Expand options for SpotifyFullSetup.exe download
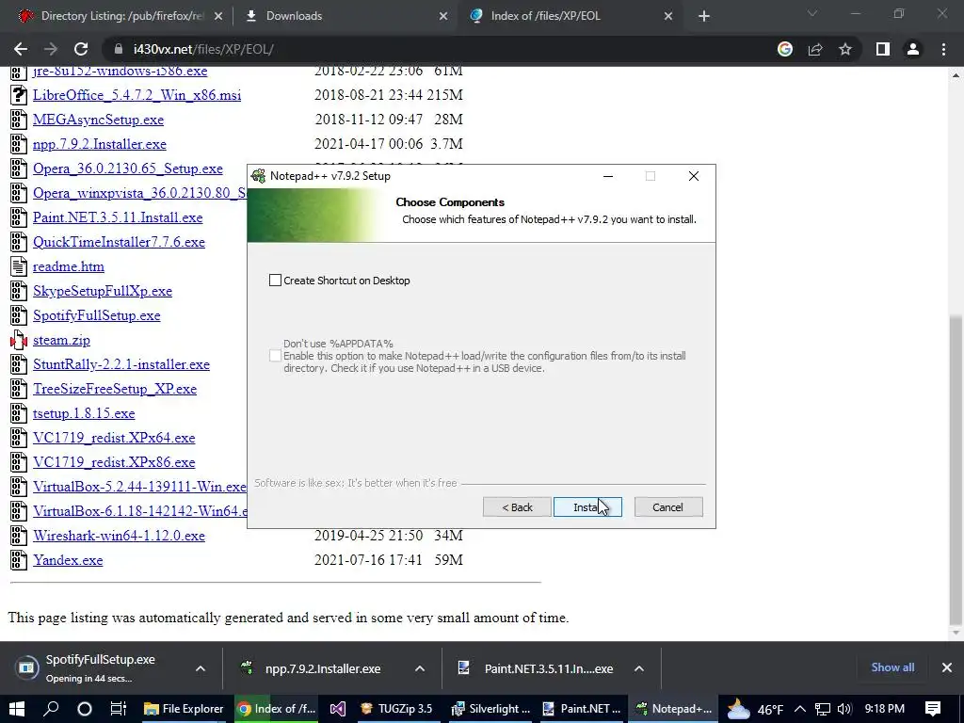Viewport: 964px width, 723px height. pos(201,669)
